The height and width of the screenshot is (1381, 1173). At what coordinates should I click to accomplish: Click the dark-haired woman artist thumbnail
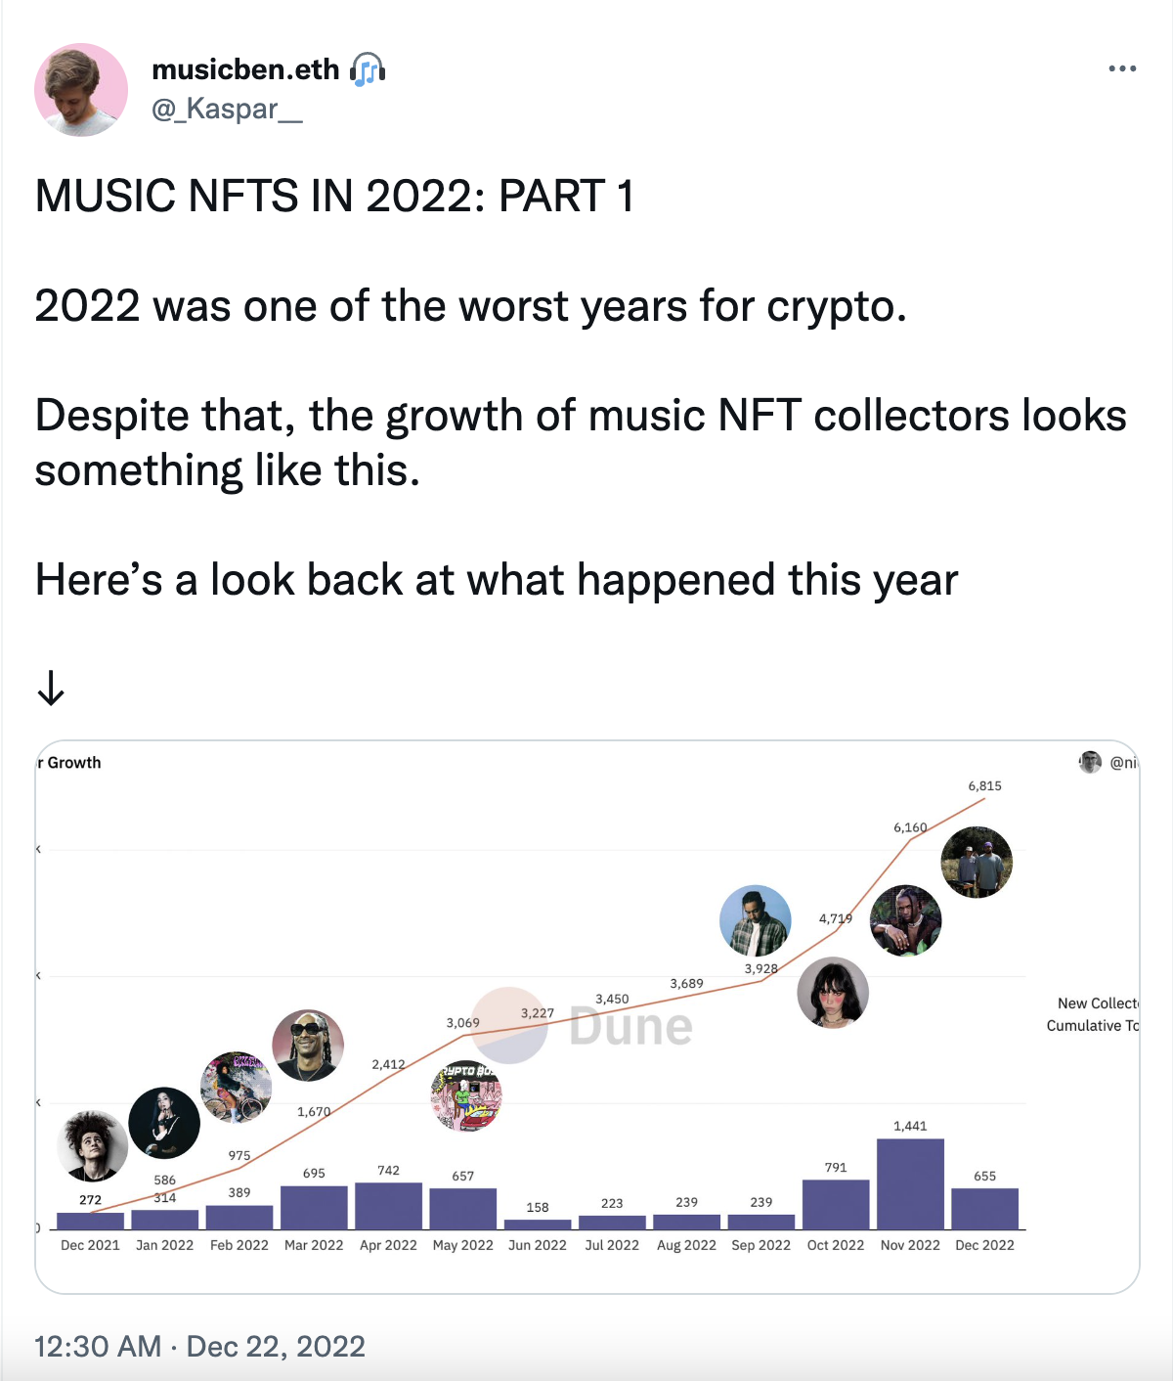pos(833,993)
